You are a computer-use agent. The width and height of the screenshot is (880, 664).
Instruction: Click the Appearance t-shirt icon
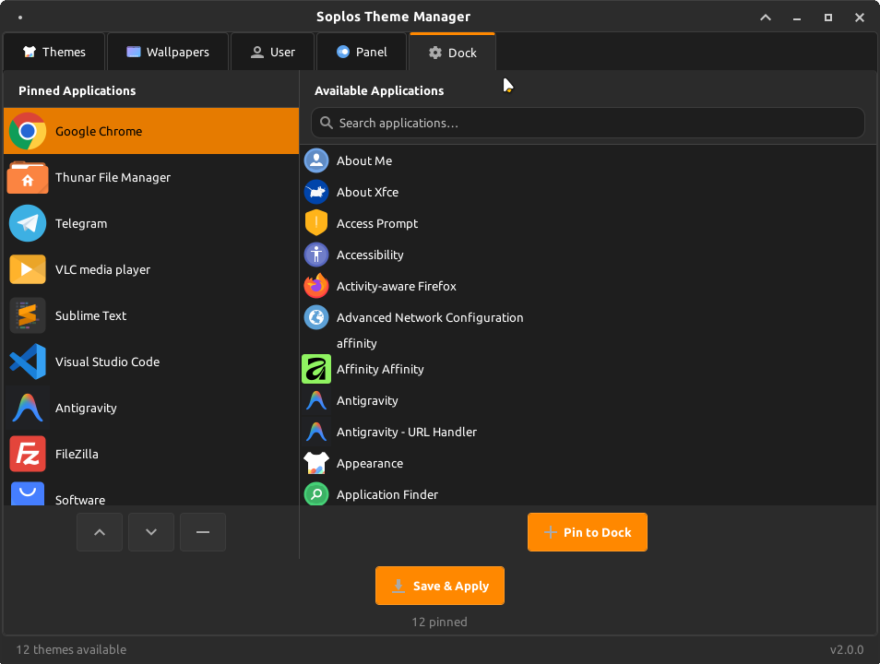tap(316, 464)
